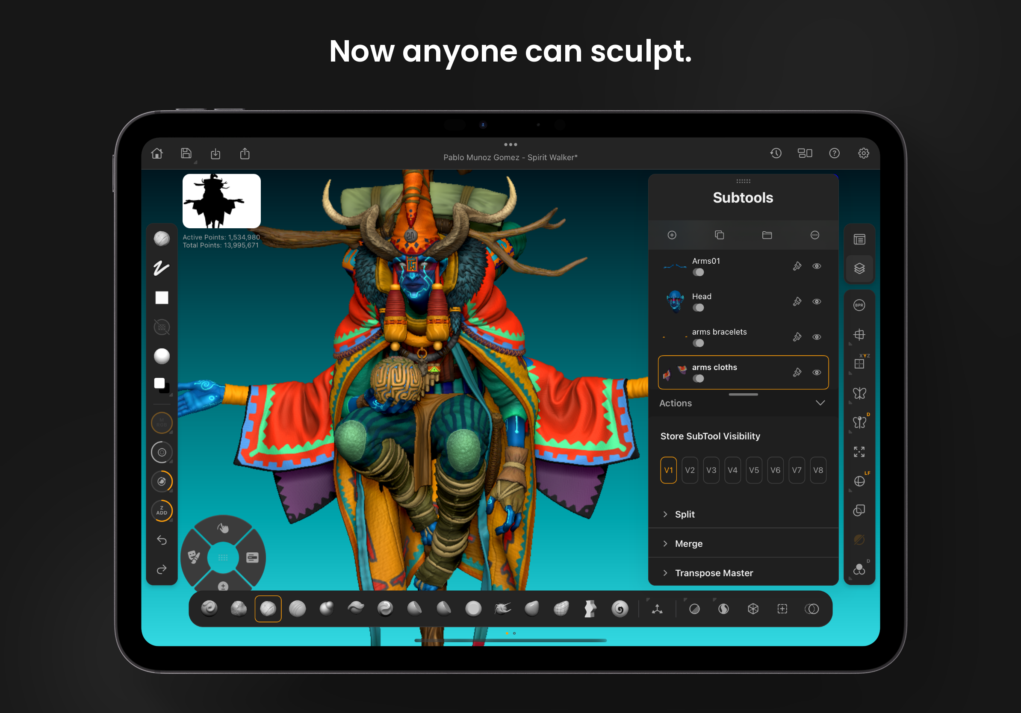The width and height of the screenshot is (1021, 713).
Task: Create a subtool folder
Action: [x=767, y=235]
